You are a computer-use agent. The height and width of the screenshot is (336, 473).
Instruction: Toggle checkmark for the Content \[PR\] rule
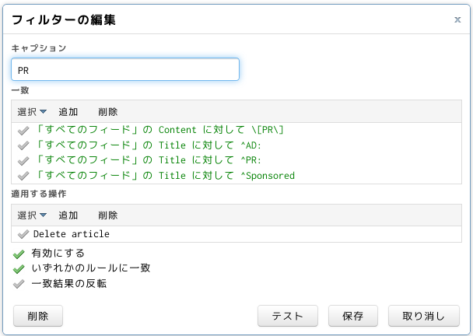[23, 131]
